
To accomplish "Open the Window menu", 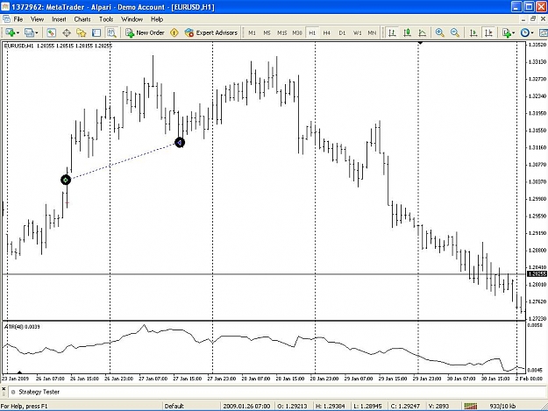I will coord(132,19).
